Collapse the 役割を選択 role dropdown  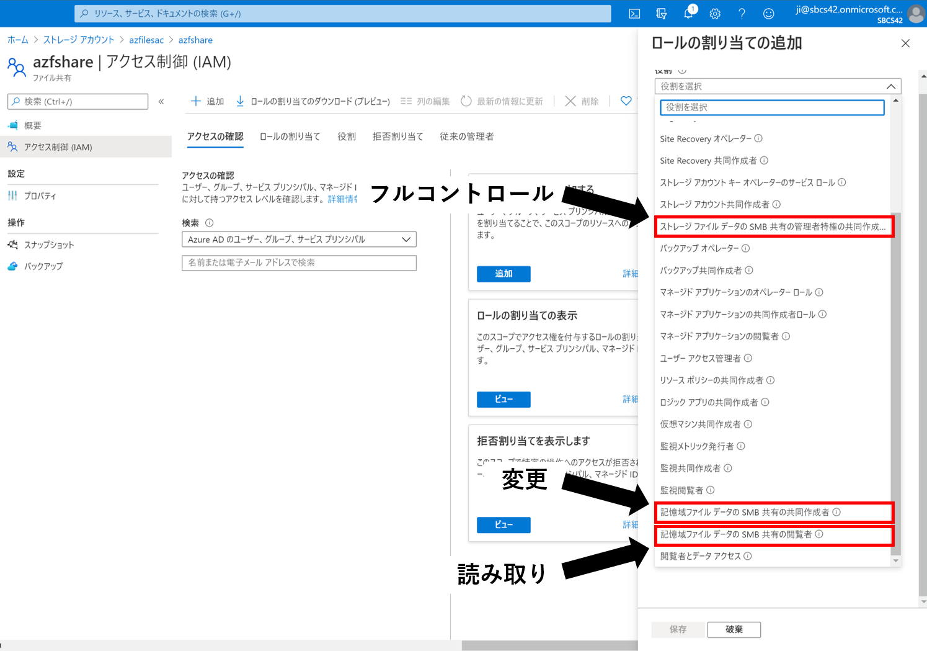890,86
